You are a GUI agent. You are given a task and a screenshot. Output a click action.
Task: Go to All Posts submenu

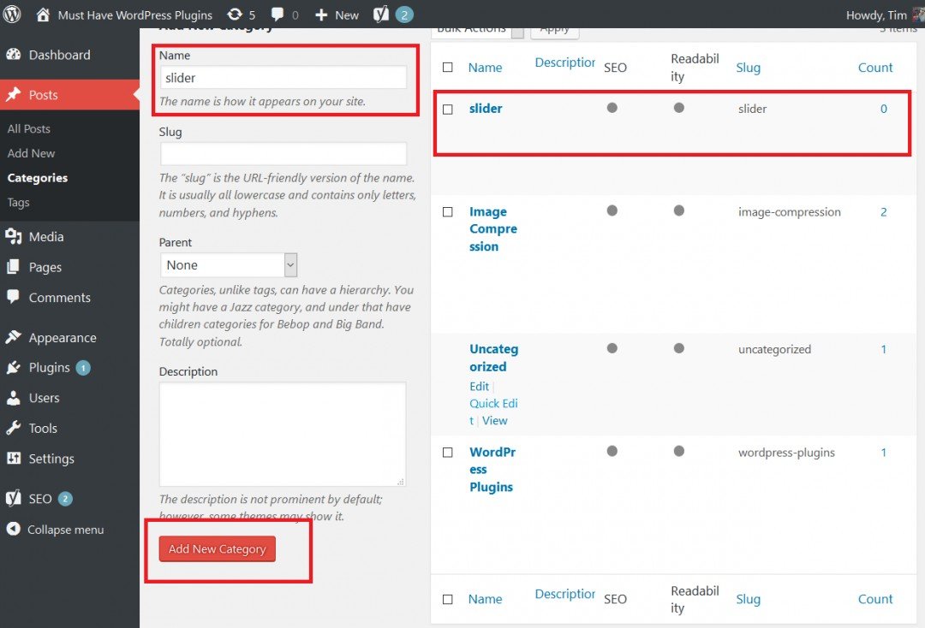[x=29, y=128]
